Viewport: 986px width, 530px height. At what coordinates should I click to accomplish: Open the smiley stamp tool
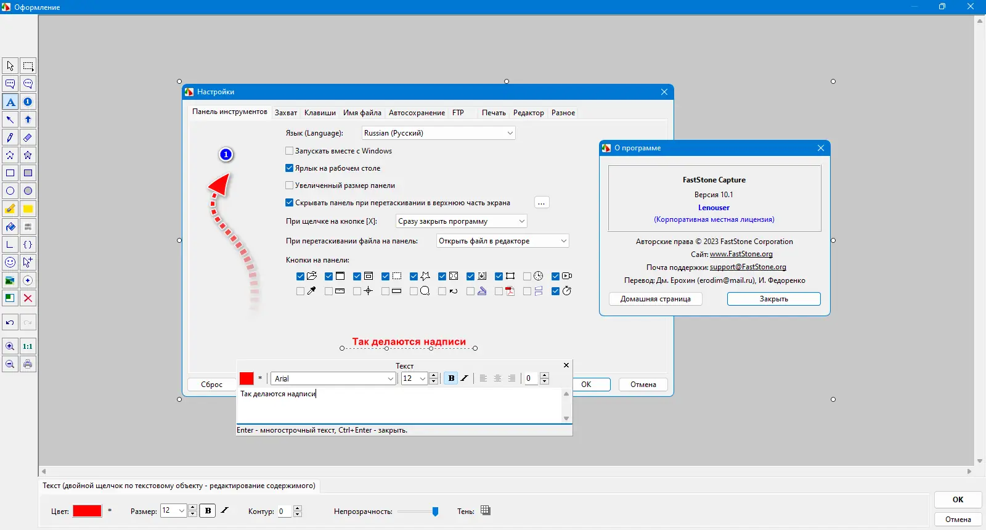click(10, 263)
